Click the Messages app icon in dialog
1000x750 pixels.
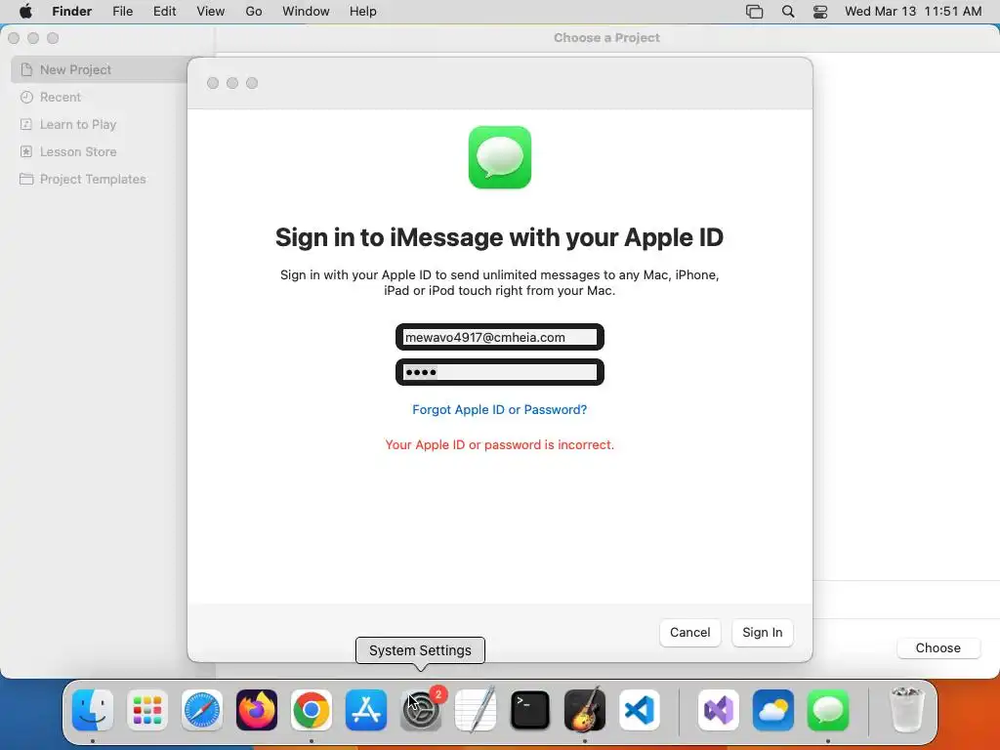coord(500,157)
